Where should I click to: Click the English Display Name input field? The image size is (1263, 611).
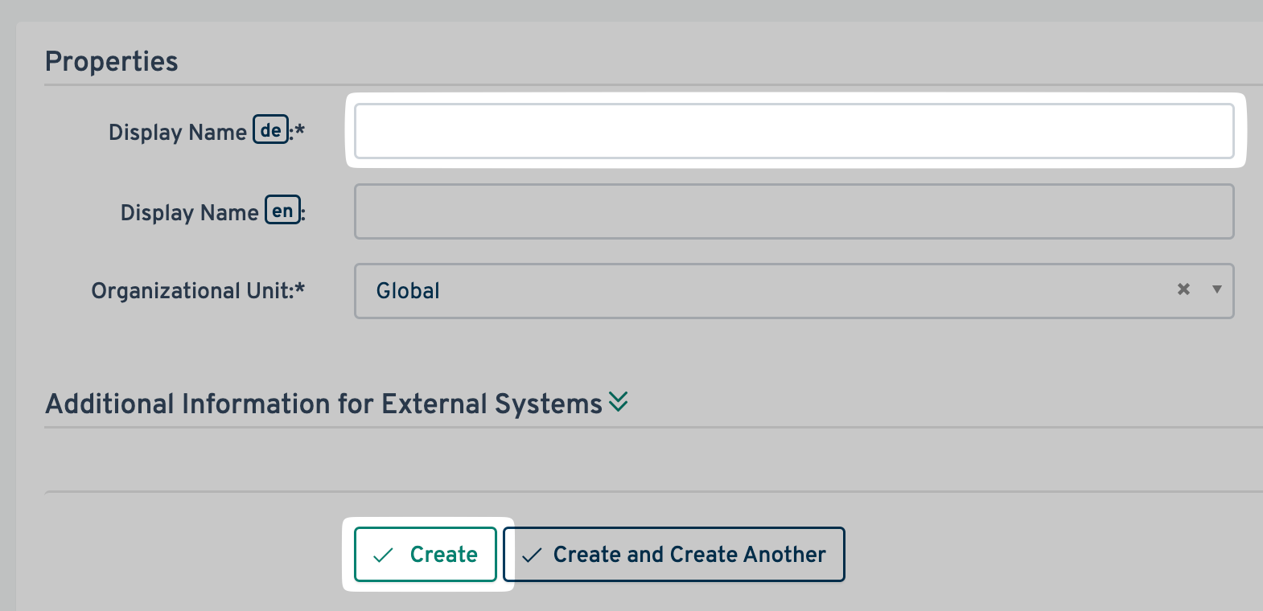(793, 211)
